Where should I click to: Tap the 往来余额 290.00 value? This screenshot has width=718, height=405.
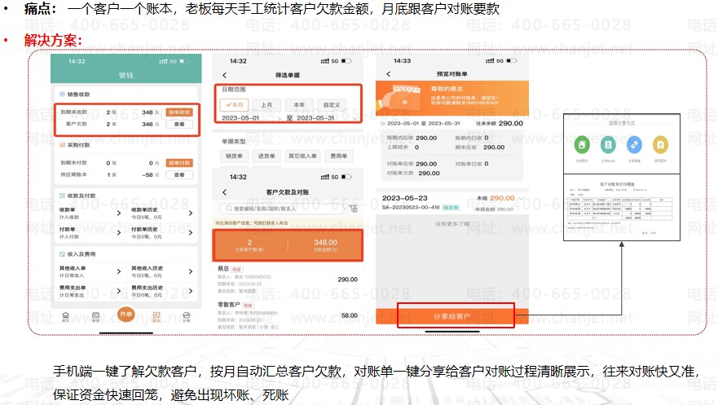[510, 124]
